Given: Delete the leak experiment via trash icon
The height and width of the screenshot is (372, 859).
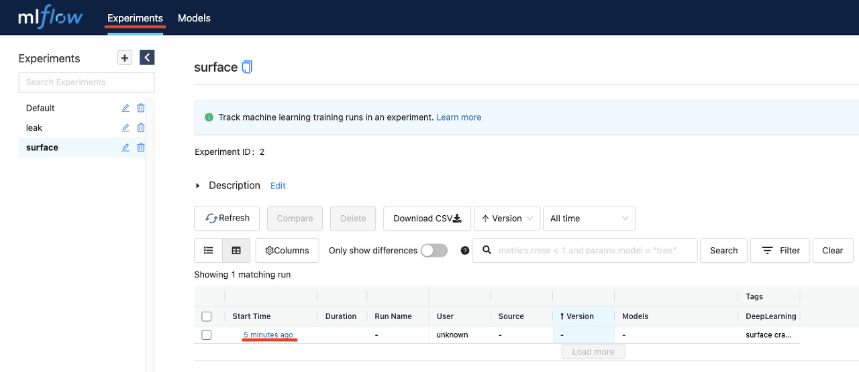Looking at the screenshot, I should (x=141, y=127).
